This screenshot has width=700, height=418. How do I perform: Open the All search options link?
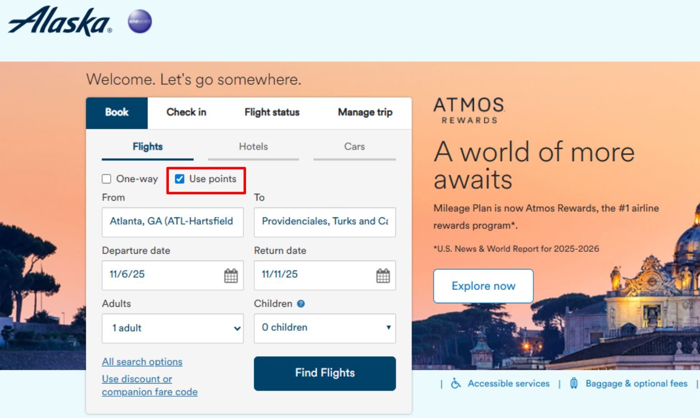pyautogui.click(x=142, y=362)
